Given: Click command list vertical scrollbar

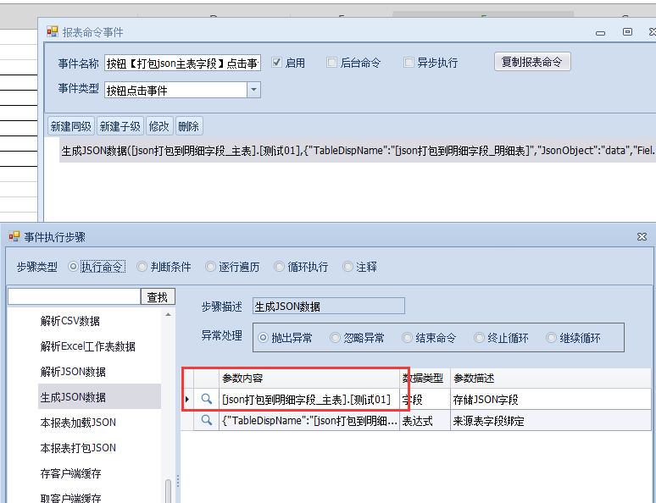Looking at the screenshot, I should [x=168, y=490].
